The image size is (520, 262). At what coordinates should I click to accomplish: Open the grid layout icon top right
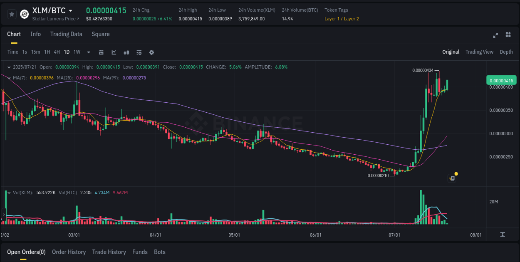(508, 35)
